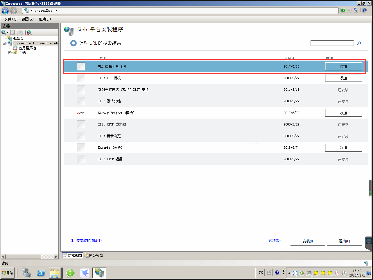Screen dimensions: 373x280
Task: Open the green browser icon in taskbar
Action: pyautogui.click(x=70, y=273)
